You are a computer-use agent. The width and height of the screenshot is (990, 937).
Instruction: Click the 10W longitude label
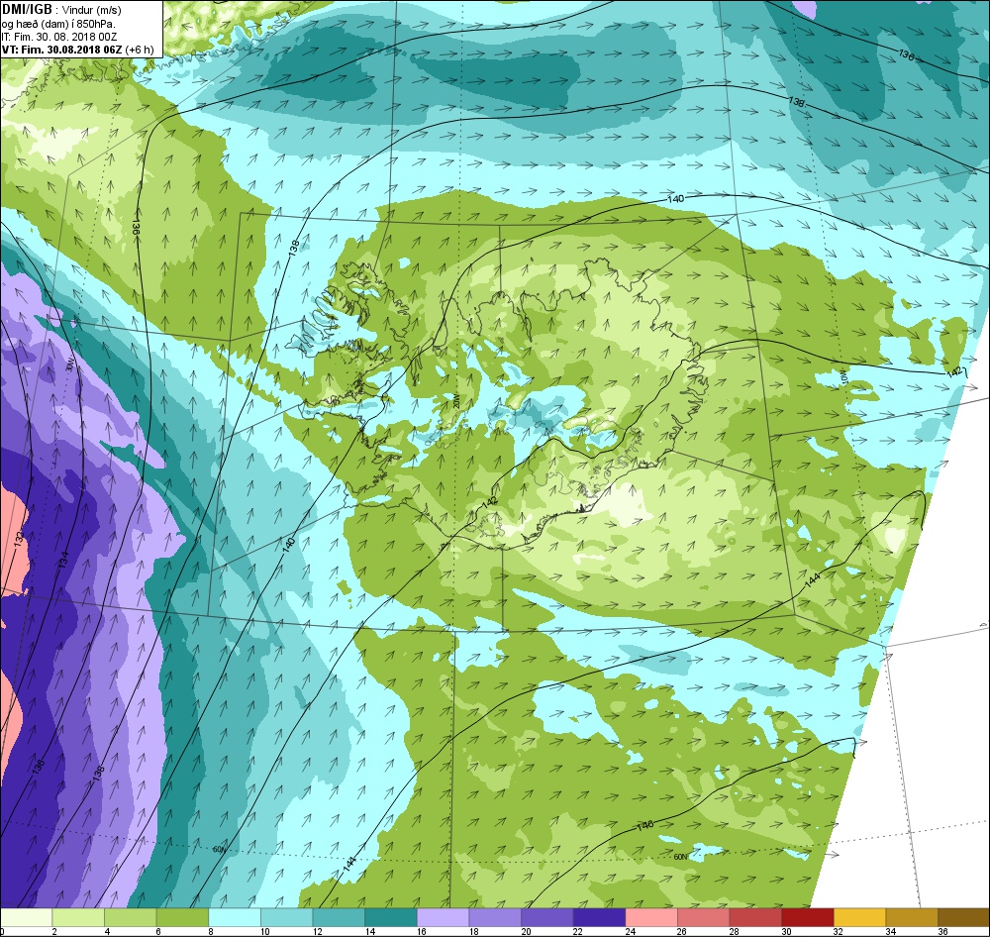click(x=842, y=376)
